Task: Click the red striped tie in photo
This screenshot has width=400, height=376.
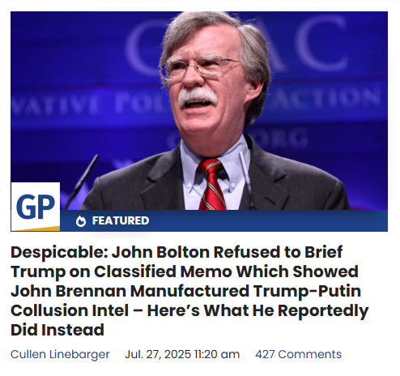Action: [212, 184]
